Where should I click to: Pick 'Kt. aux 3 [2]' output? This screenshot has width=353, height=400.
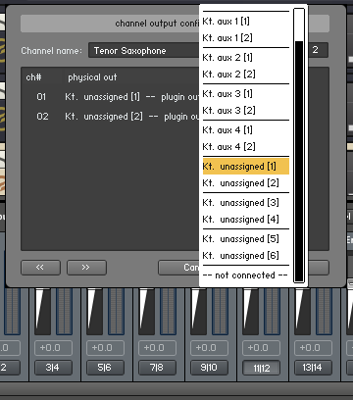coord(246,111)
